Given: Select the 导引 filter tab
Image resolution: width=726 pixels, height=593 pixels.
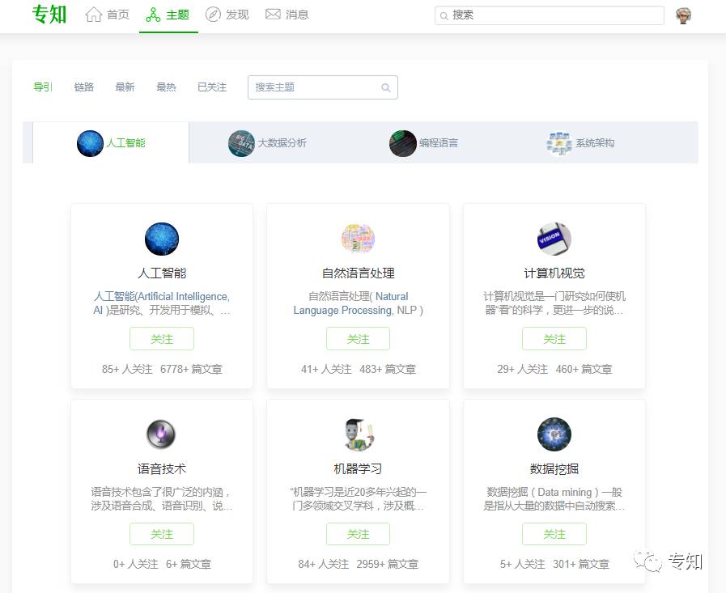Looking at the screenshot, I should 43,87.
